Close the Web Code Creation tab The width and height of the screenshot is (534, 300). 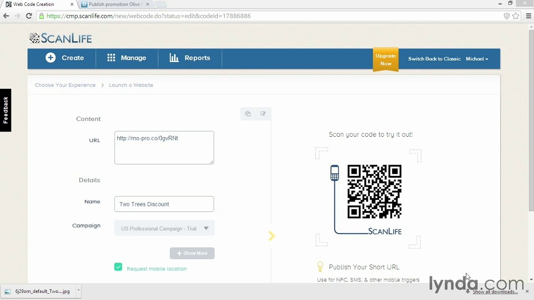[72, 5]
